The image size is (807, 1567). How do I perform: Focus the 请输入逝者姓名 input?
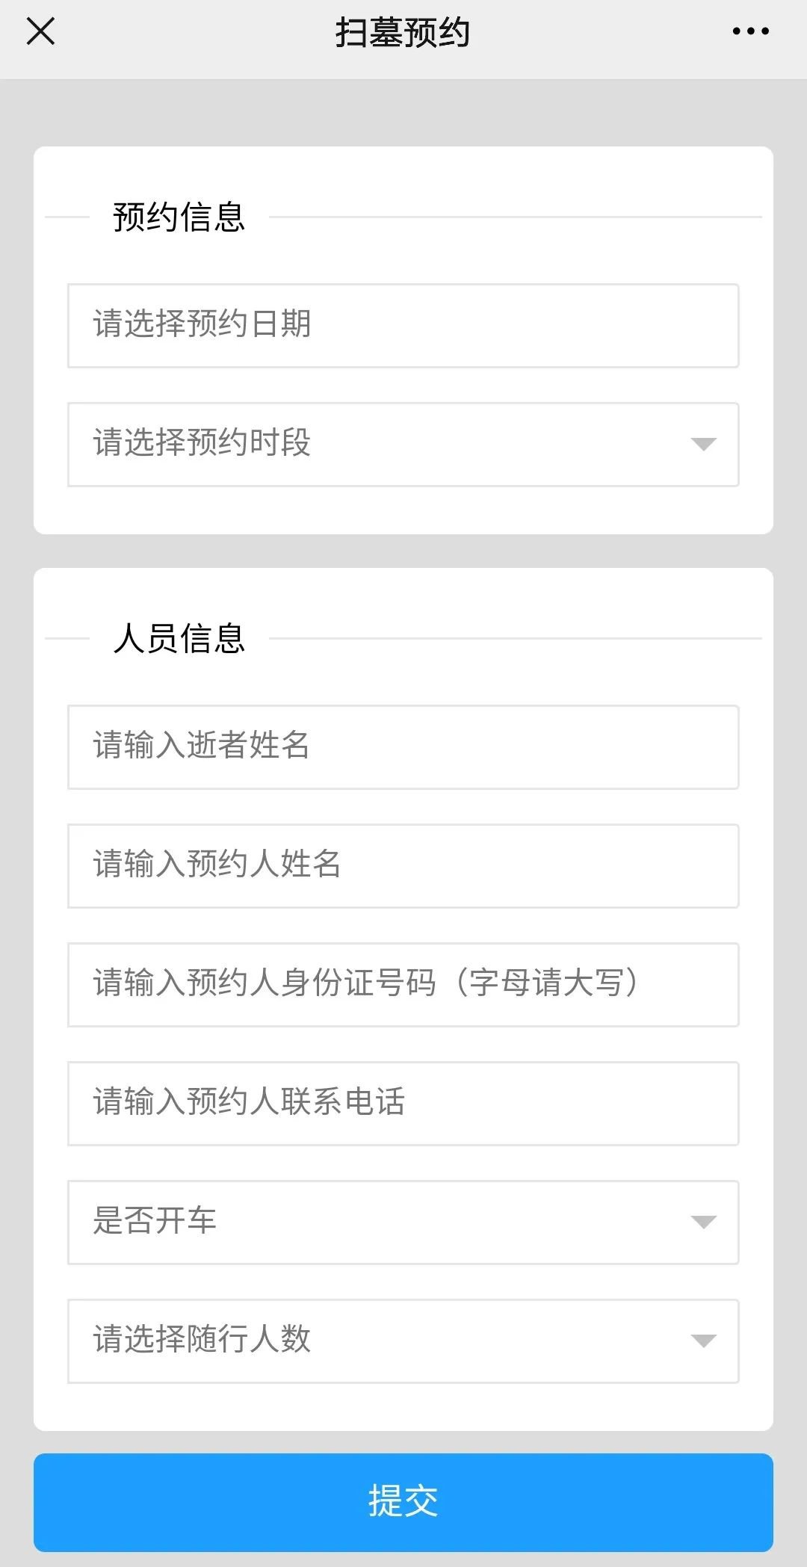click(403, 747)
